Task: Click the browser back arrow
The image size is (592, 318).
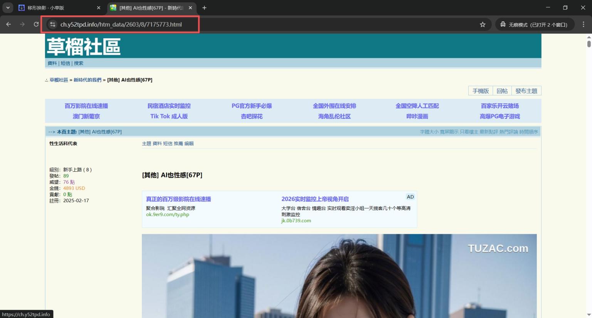Action: tap(8, 24)
